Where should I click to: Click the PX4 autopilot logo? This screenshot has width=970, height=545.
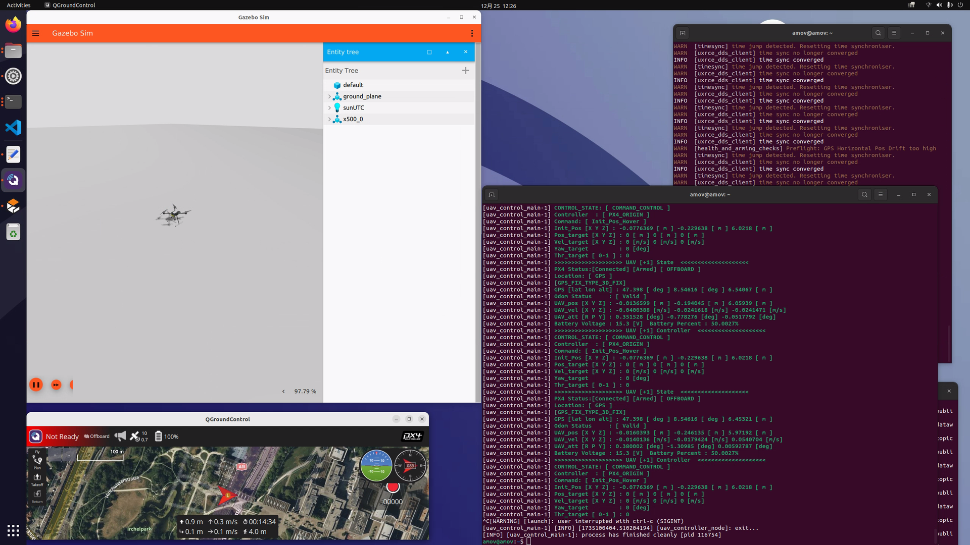click(412, 437)
